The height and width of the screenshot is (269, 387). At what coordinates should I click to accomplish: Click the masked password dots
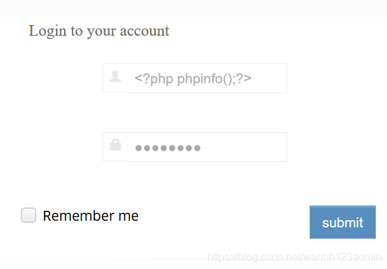click(168, 148)
